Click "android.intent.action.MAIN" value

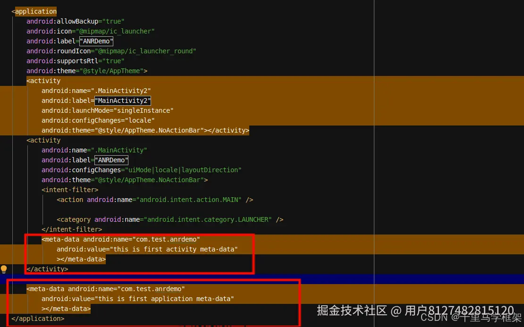point(189,200)
